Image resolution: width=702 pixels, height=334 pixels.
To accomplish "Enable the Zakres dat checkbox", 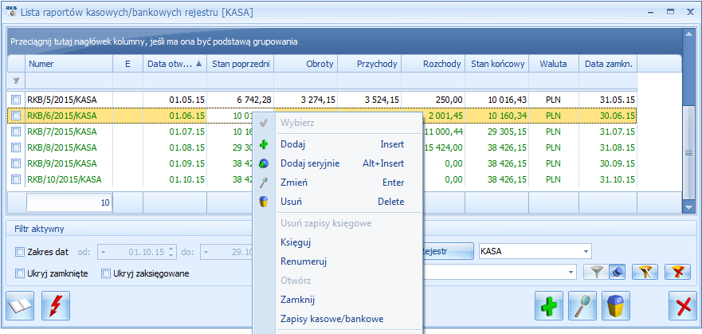I will (21, 252).
